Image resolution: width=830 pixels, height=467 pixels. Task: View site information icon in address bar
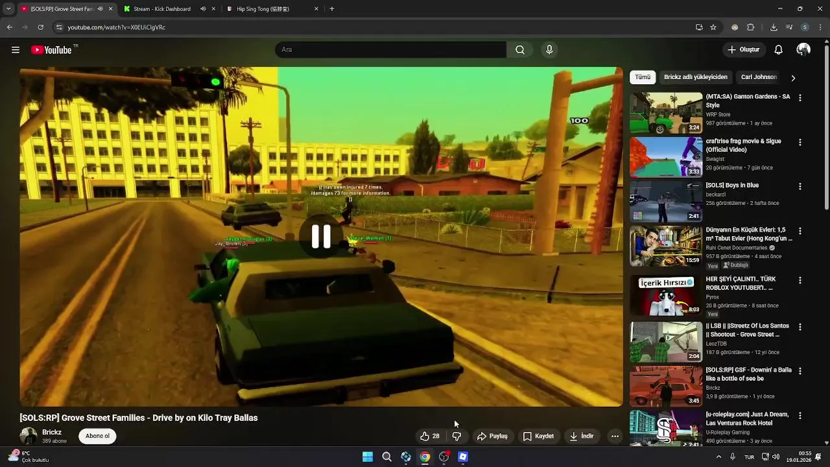(x=59, y=27)
